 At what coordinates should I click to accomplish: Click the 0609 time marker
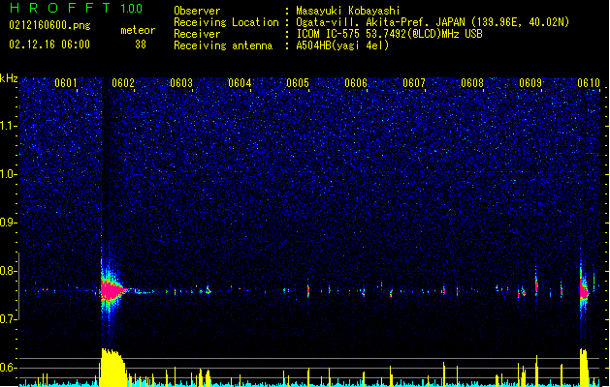[530, 83]
